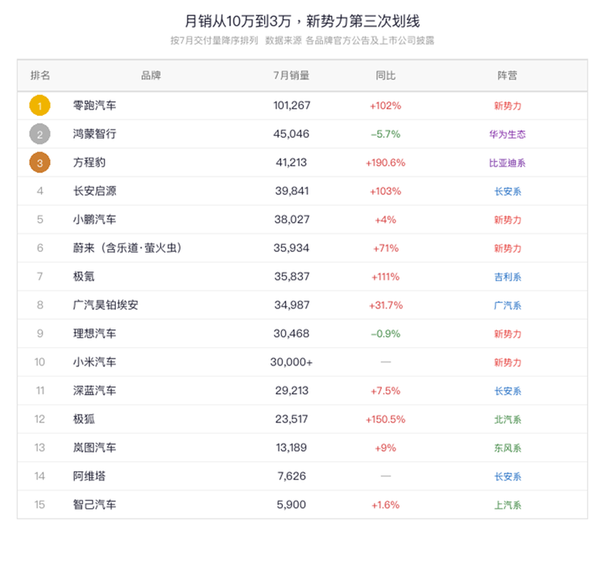604x562 pixels.
Task: Click year-over-year value +103%
Action: [386, 192]
